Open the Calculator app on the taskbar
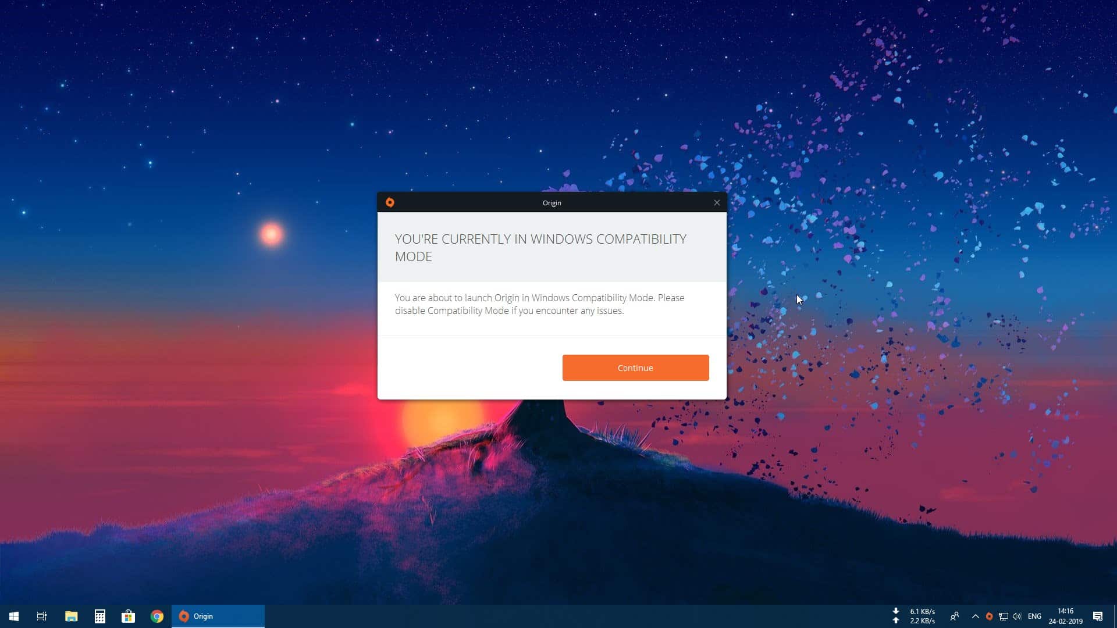1117x628 pixels. pos(99,616)
